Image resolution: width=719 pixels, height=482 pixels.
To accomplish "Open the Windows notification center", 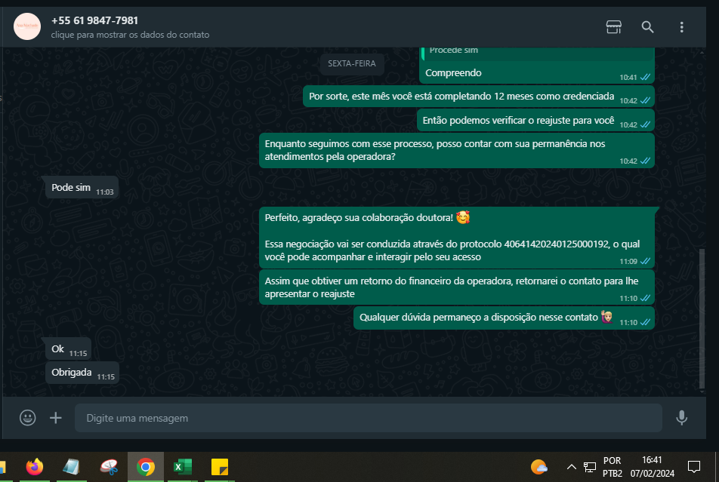I will tap(694, 467).
